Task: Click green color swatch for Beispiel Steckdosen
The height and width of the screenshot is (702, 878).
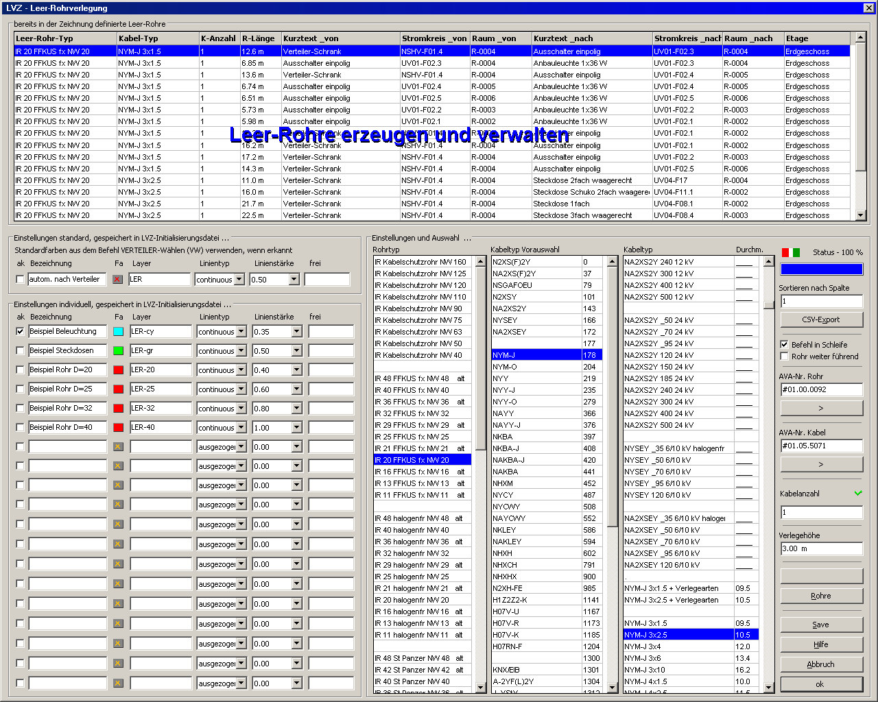Action: tap(118, 350)
